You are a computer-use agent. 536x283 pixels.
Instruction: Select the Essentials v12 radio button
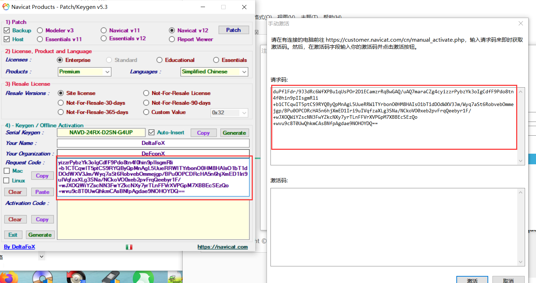(104, 39)
